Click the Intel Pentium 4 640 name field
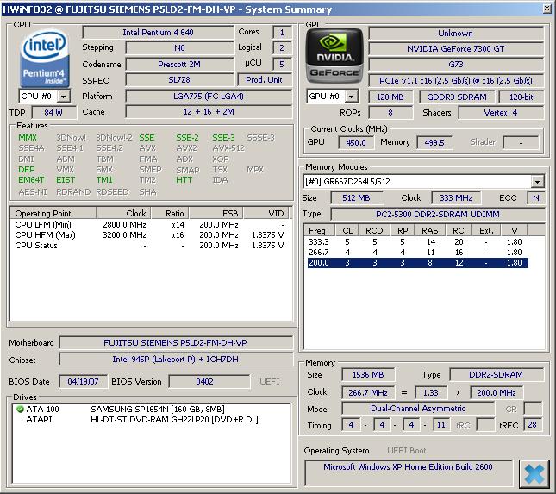Image resolution: width=556 pixels, height=494 pixels. point(158,33)
